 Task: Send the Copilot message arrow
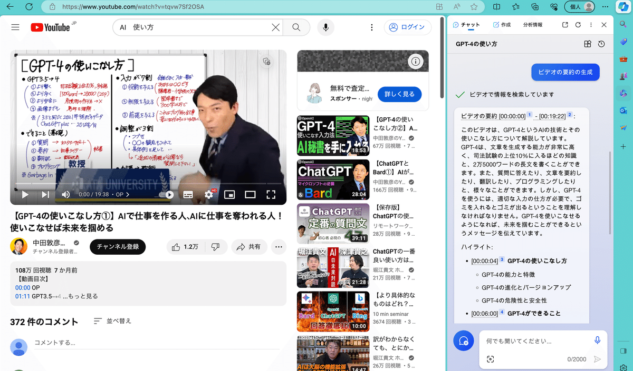point(597,359)
